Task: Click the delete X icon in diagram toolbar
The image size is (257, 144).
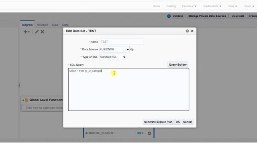Action: coord(42,32)
